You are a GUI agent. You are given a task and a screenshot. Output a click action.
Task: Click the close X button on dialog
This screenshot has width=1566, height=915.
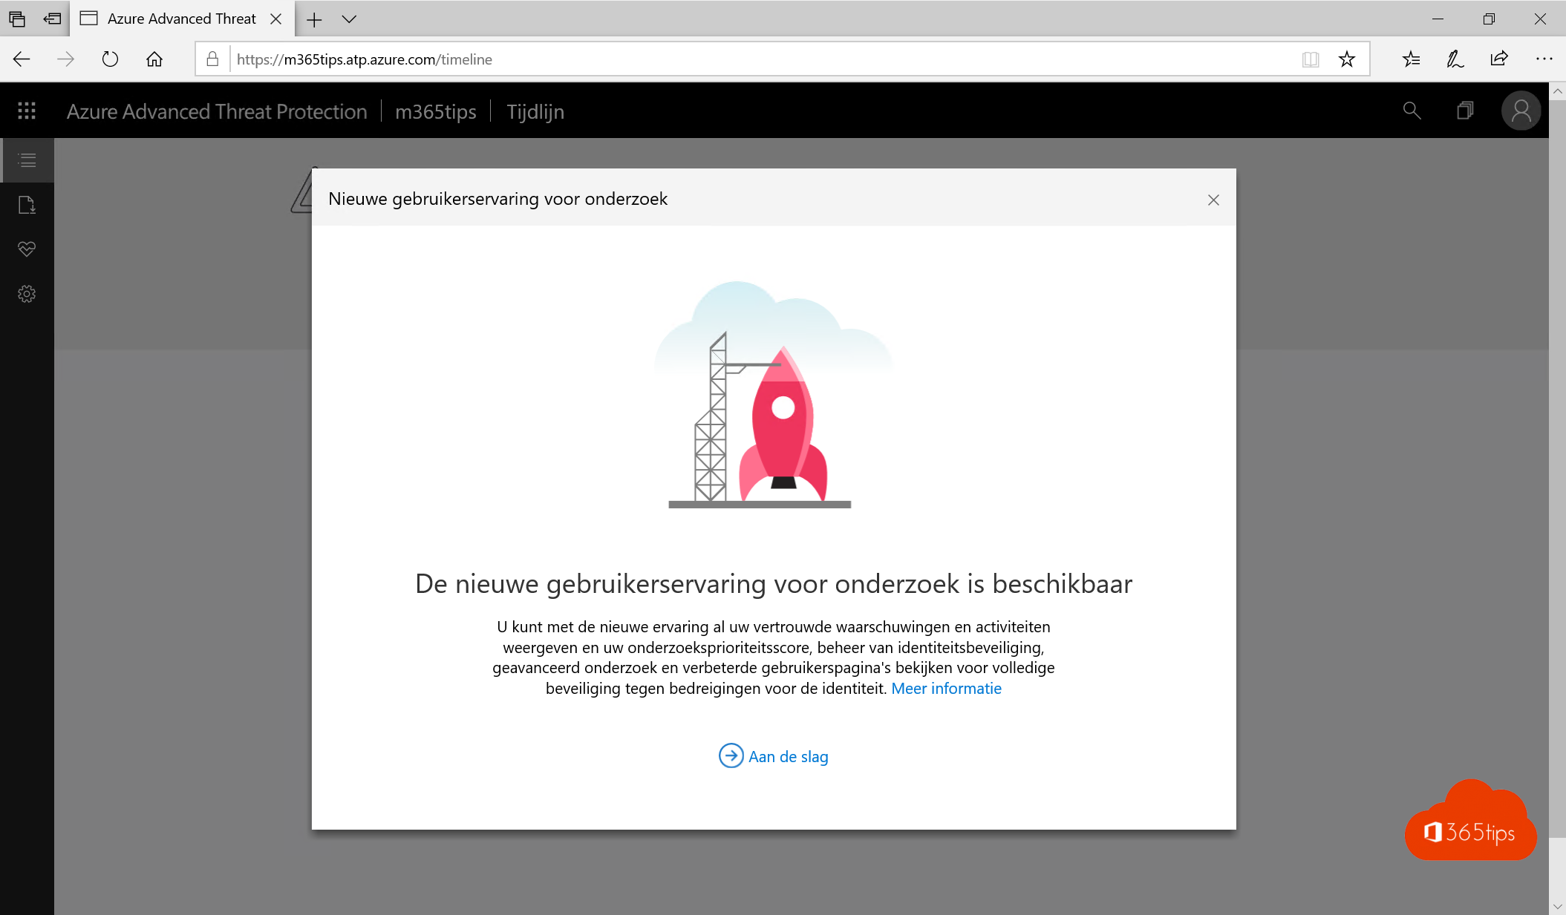tap(1213, 200)
